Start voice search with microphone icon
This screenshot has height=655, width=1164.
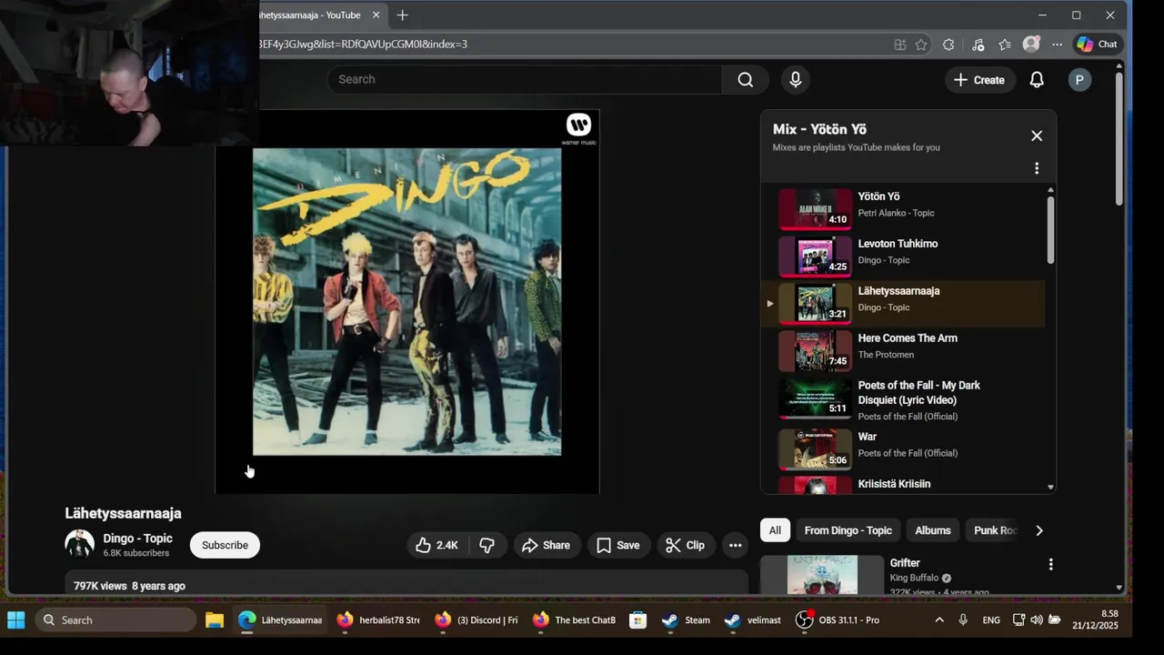tap(796, 79)
